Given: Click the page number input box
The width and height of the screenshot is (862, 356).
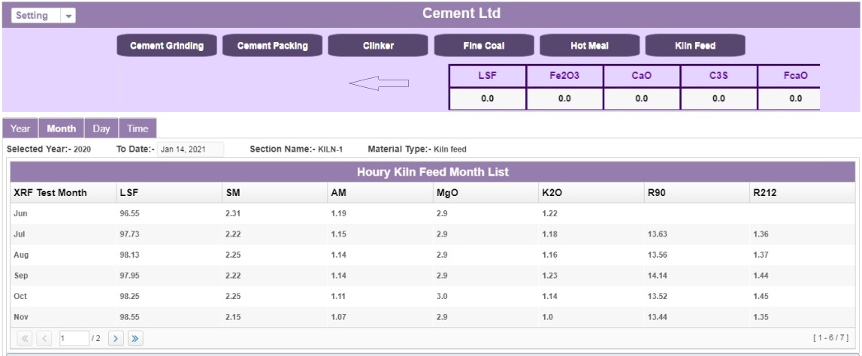Looking at the screenshot, I should [74, 339].
